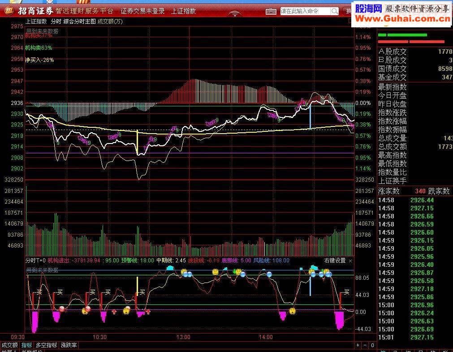
Task: Click the red sell-ratio bar in side panel
Action: pyautogui.click(x=411, y=42)
